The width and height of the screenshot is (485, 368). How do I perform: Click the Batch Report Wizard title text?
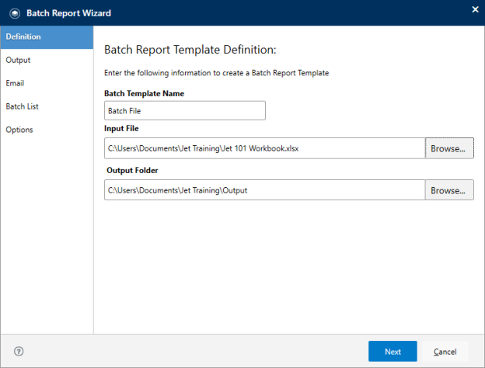pos(68,12)
